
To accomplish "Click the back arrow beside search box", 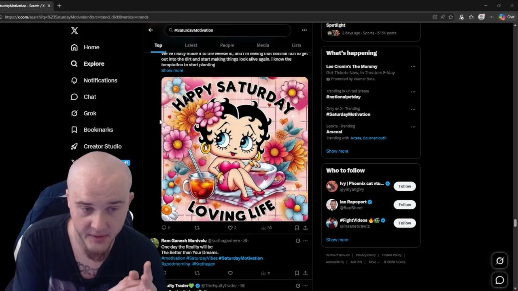I will click(x=151, y=30).
